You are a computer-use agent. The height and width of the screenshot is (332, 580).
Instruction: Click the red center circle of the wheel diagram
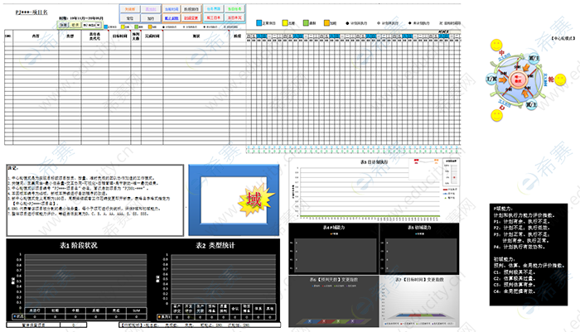coord(518,79)
